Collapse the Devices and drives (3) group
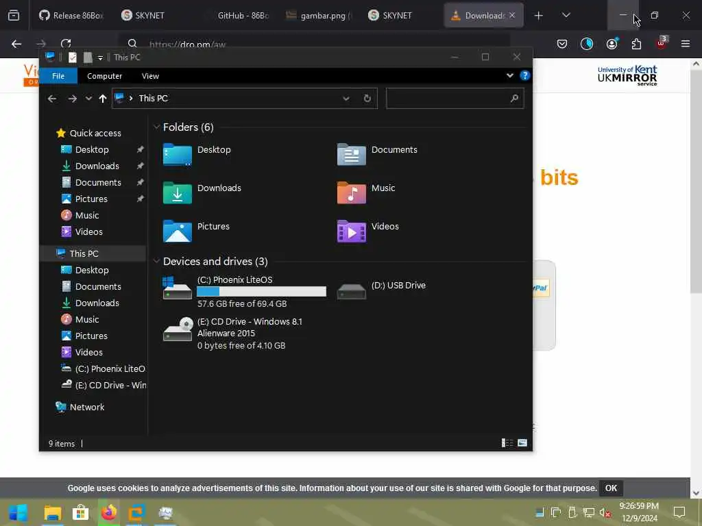The height and width of the screenshot is (526, 702). click(156, 261)
